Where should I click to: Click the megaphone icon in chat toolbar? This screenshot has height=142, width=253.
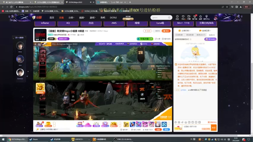(182, 122)
